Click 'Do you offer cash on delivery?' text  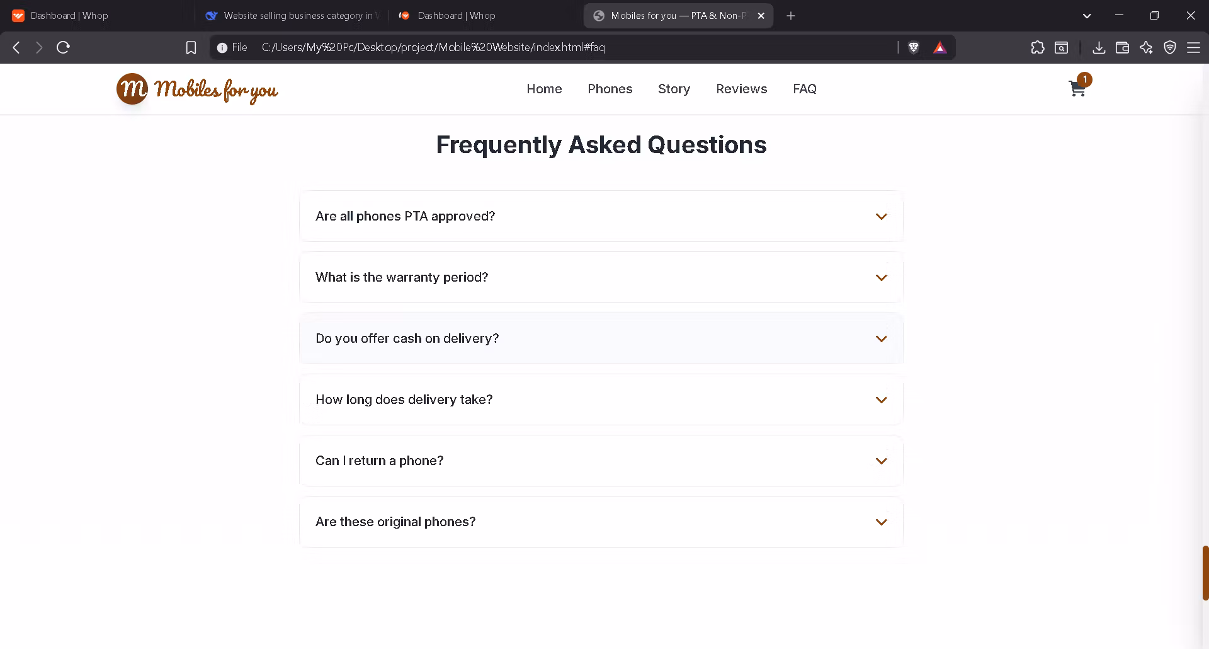click(407, 338)
